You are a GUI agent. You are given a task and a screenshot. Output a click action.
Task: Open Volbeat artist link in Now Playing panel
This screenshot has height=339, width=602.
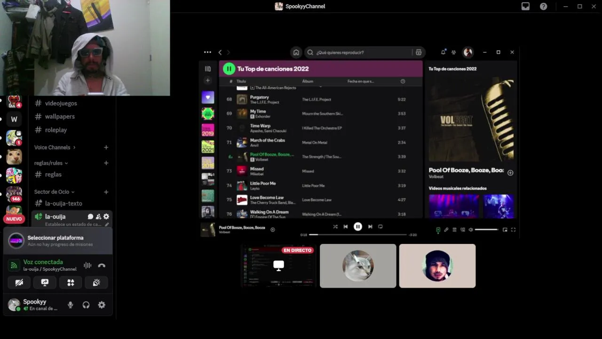click(436, 177)
